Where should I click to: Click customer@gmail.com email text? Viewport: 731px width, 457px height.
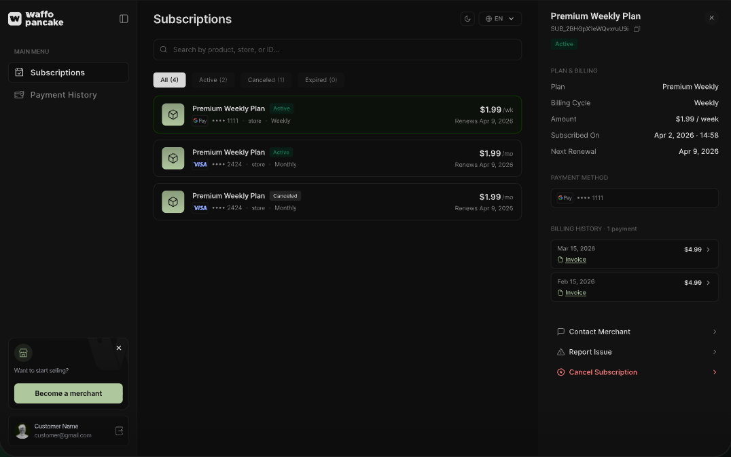(63, 435)
